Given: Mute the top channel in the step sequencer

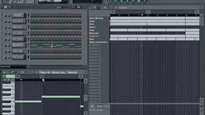Looking at the screenshot, I should 2,15.
